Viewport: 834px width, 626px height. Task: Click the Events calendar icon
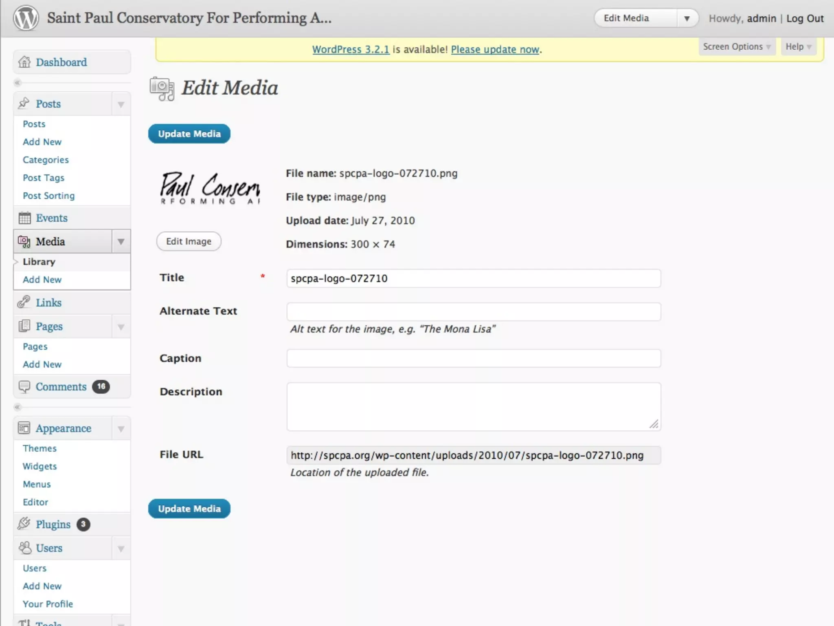click(x=24, y=218)
